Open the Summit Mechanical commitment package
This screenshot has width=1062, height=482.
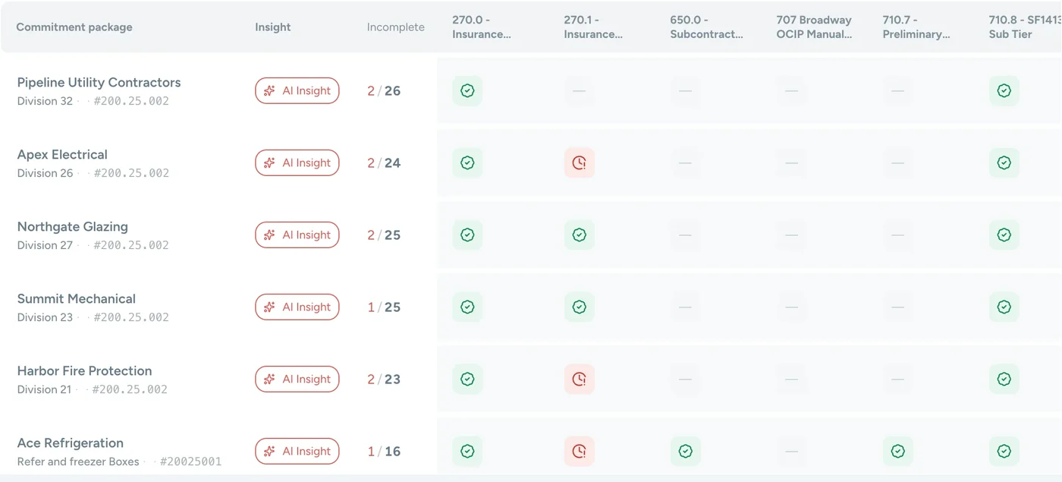pyautogui.click(x=77, y=299)
